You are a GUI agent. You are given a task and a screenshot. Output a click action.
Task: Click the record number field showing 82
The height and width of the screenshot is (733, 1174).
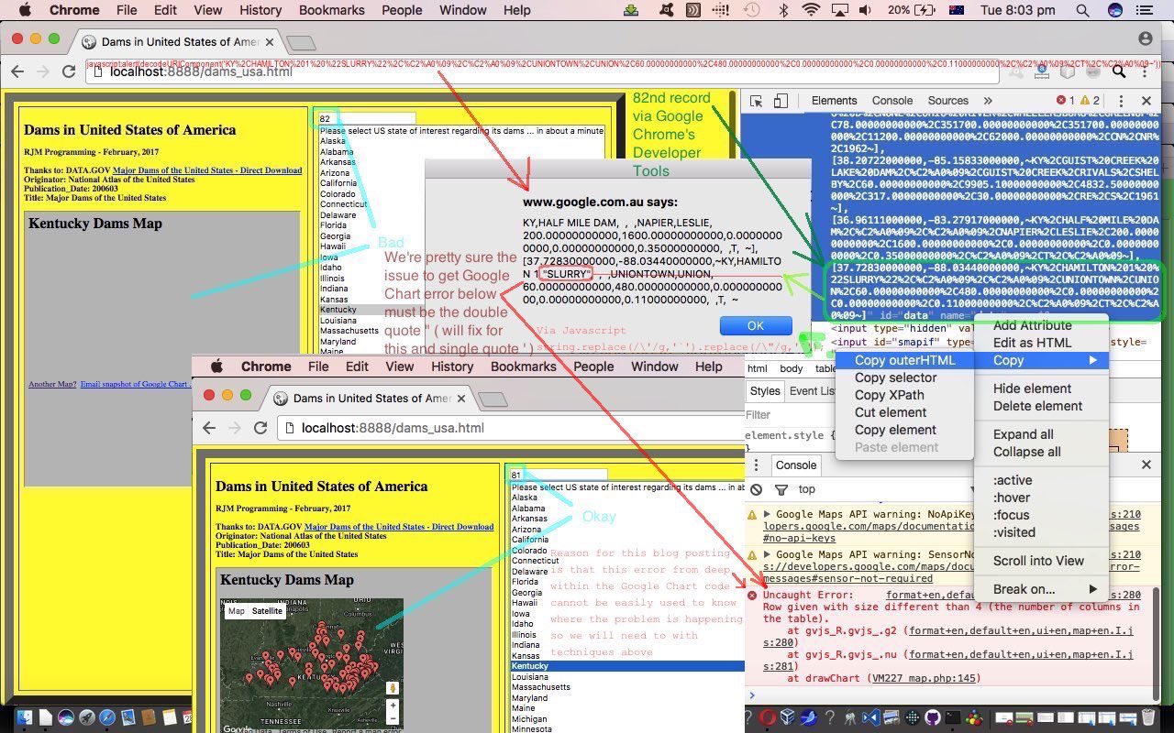pos(366,119)
